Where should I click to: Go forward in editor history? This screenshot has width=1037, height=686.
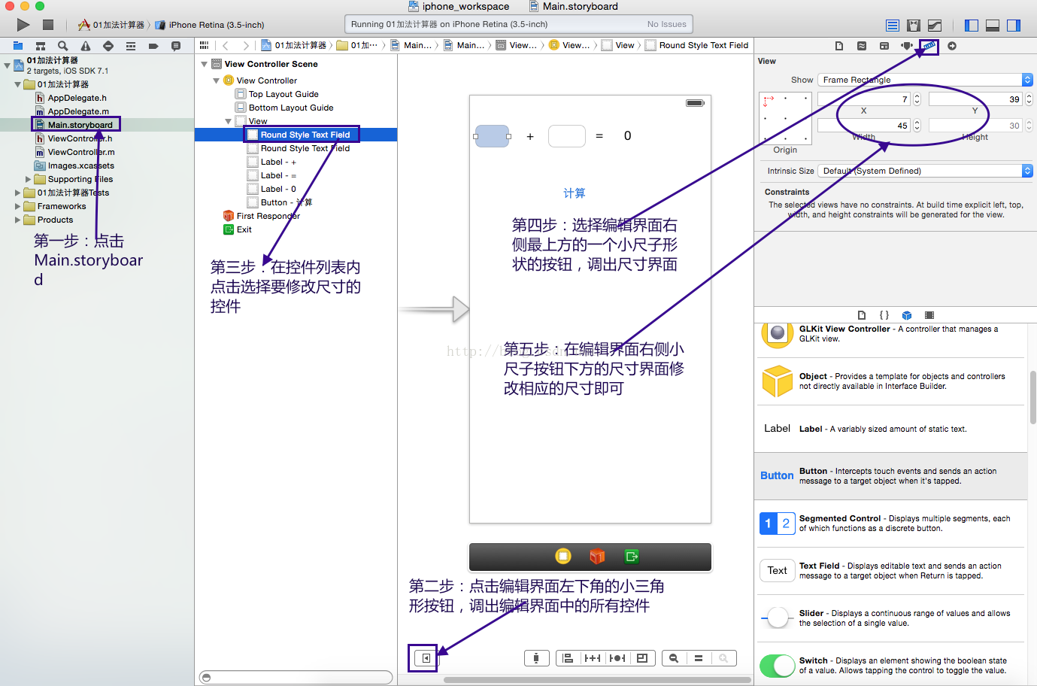tap(246, 45)
